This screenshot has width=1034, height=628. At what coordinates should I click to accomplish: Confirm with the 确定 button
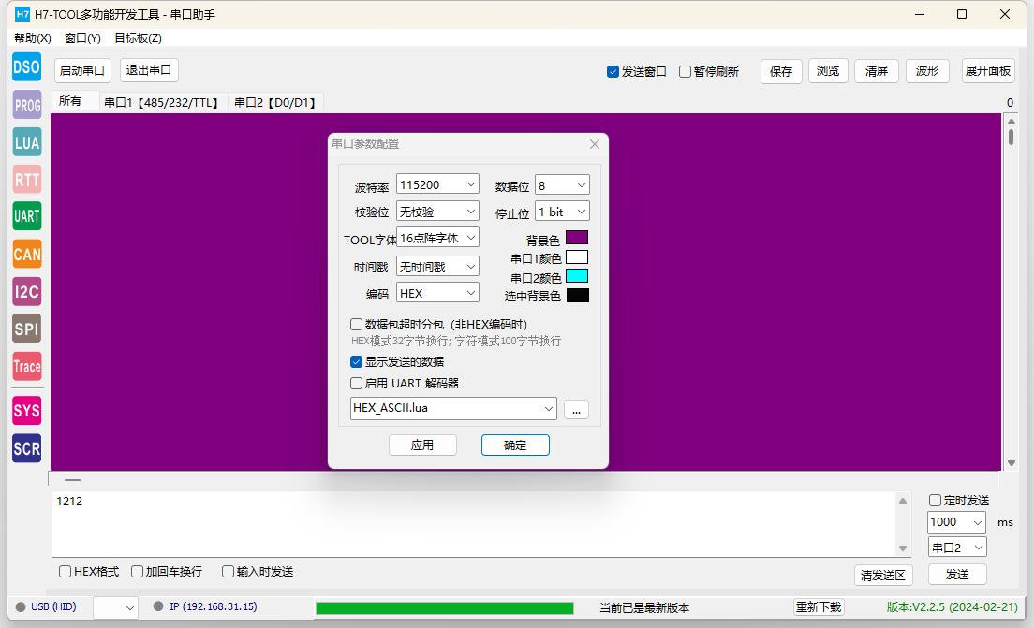(515, 445)
